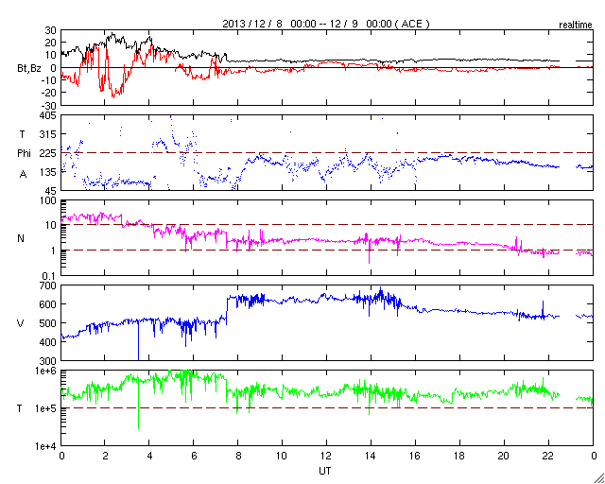Click the 'UT' x-axis label
The width and height of the screenshot is (605, 484).
pos(325,472)
